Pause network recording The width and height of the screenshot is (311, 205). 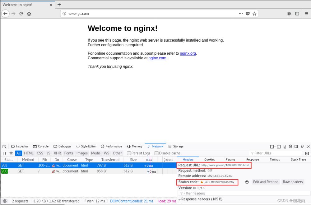[5, 153]
